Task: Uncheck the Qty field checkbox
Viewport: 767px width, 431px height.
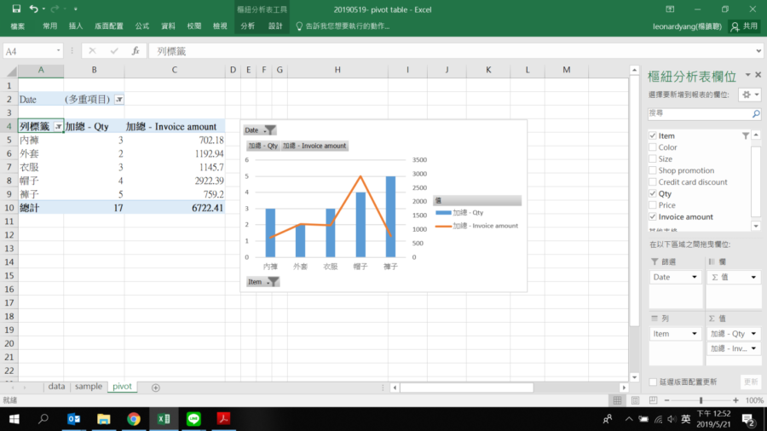Action: [653, 193]
